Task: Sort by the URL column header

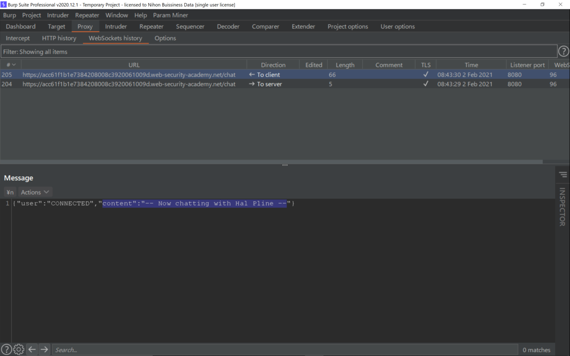Action: [x=134, y=65]
